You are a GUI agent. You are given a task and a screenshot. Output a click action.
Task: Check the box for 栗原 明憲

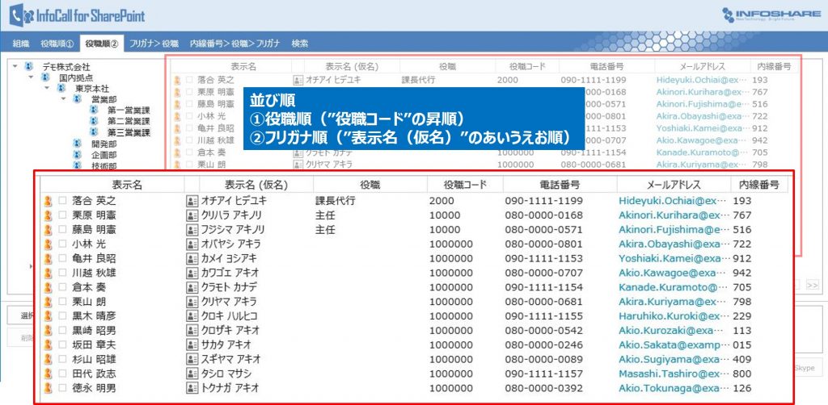[62, 215]
